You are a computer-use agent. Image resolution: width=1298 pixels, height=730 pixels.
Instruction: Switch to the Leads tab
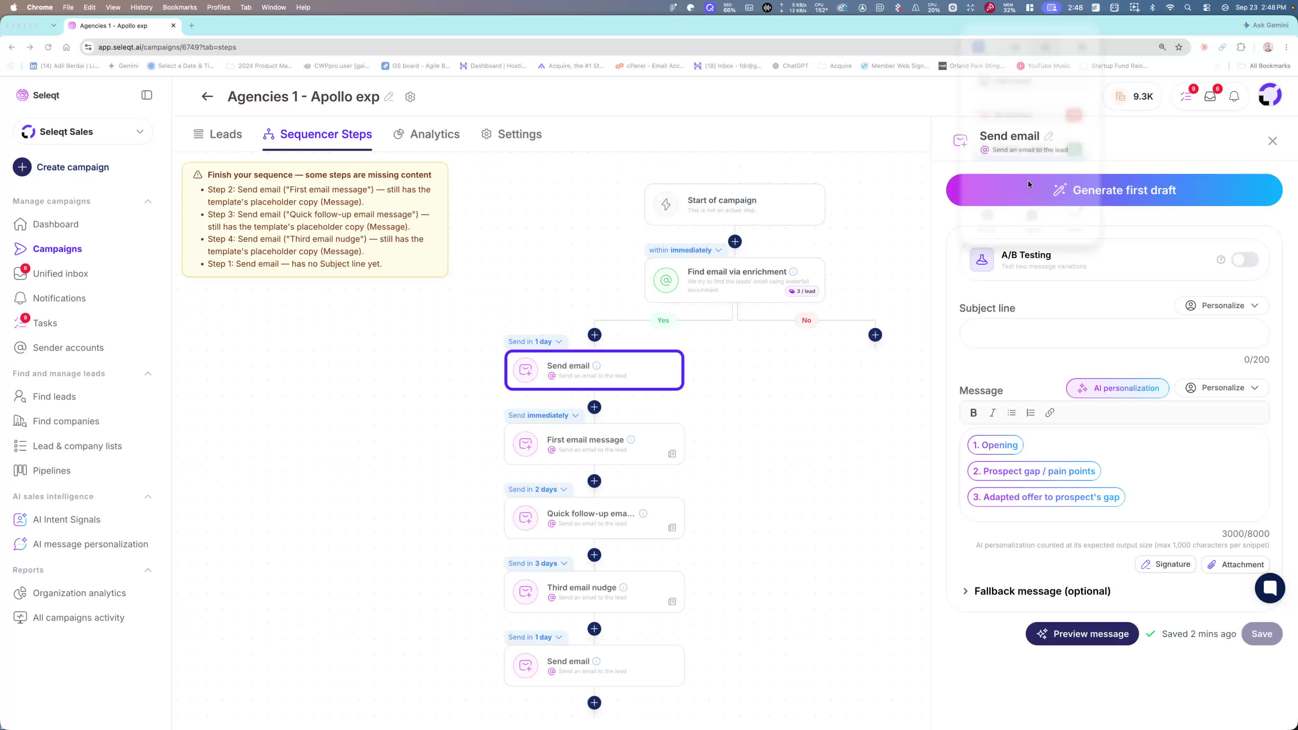click(x=218, y=134)
